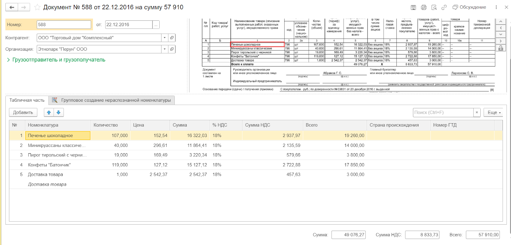Open the Контрагент dropdown list
The image size is (511, 245).
[164, 38]
